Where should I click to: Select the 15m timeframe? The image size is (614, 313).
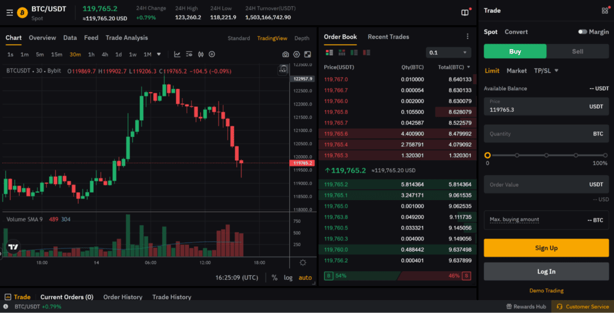[x=56, y=55]
